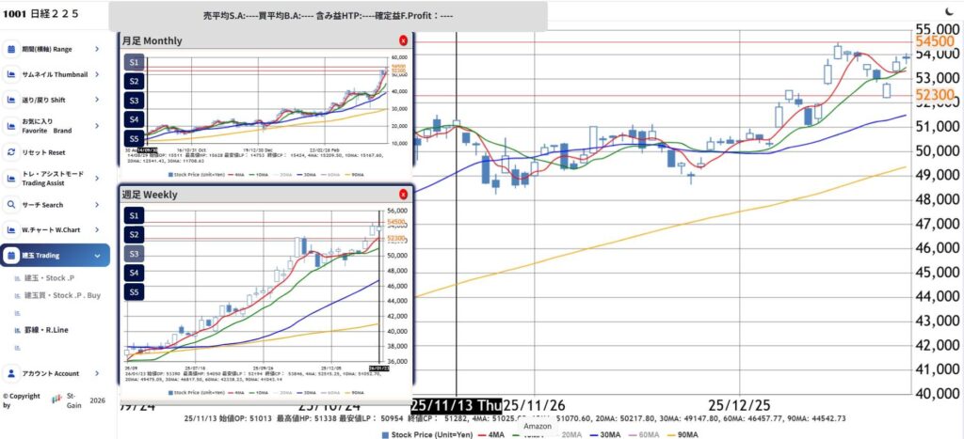This screenshot has height=439, width=964.
Task: Expand the Favorite Brand submenu
Action: [97, 126]
